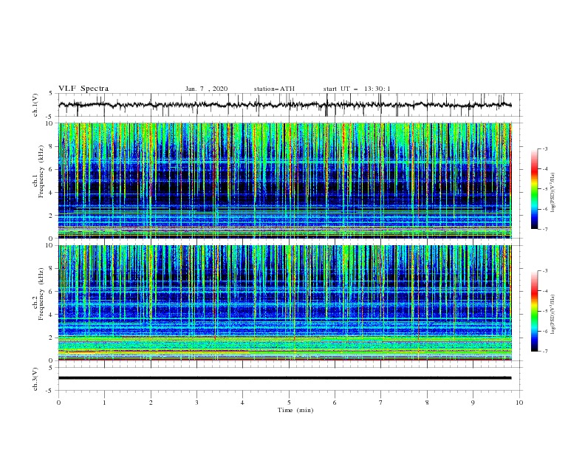The image size is (585, 452).
Task: Click time axis tick label "6"
Action: (335, 403)
